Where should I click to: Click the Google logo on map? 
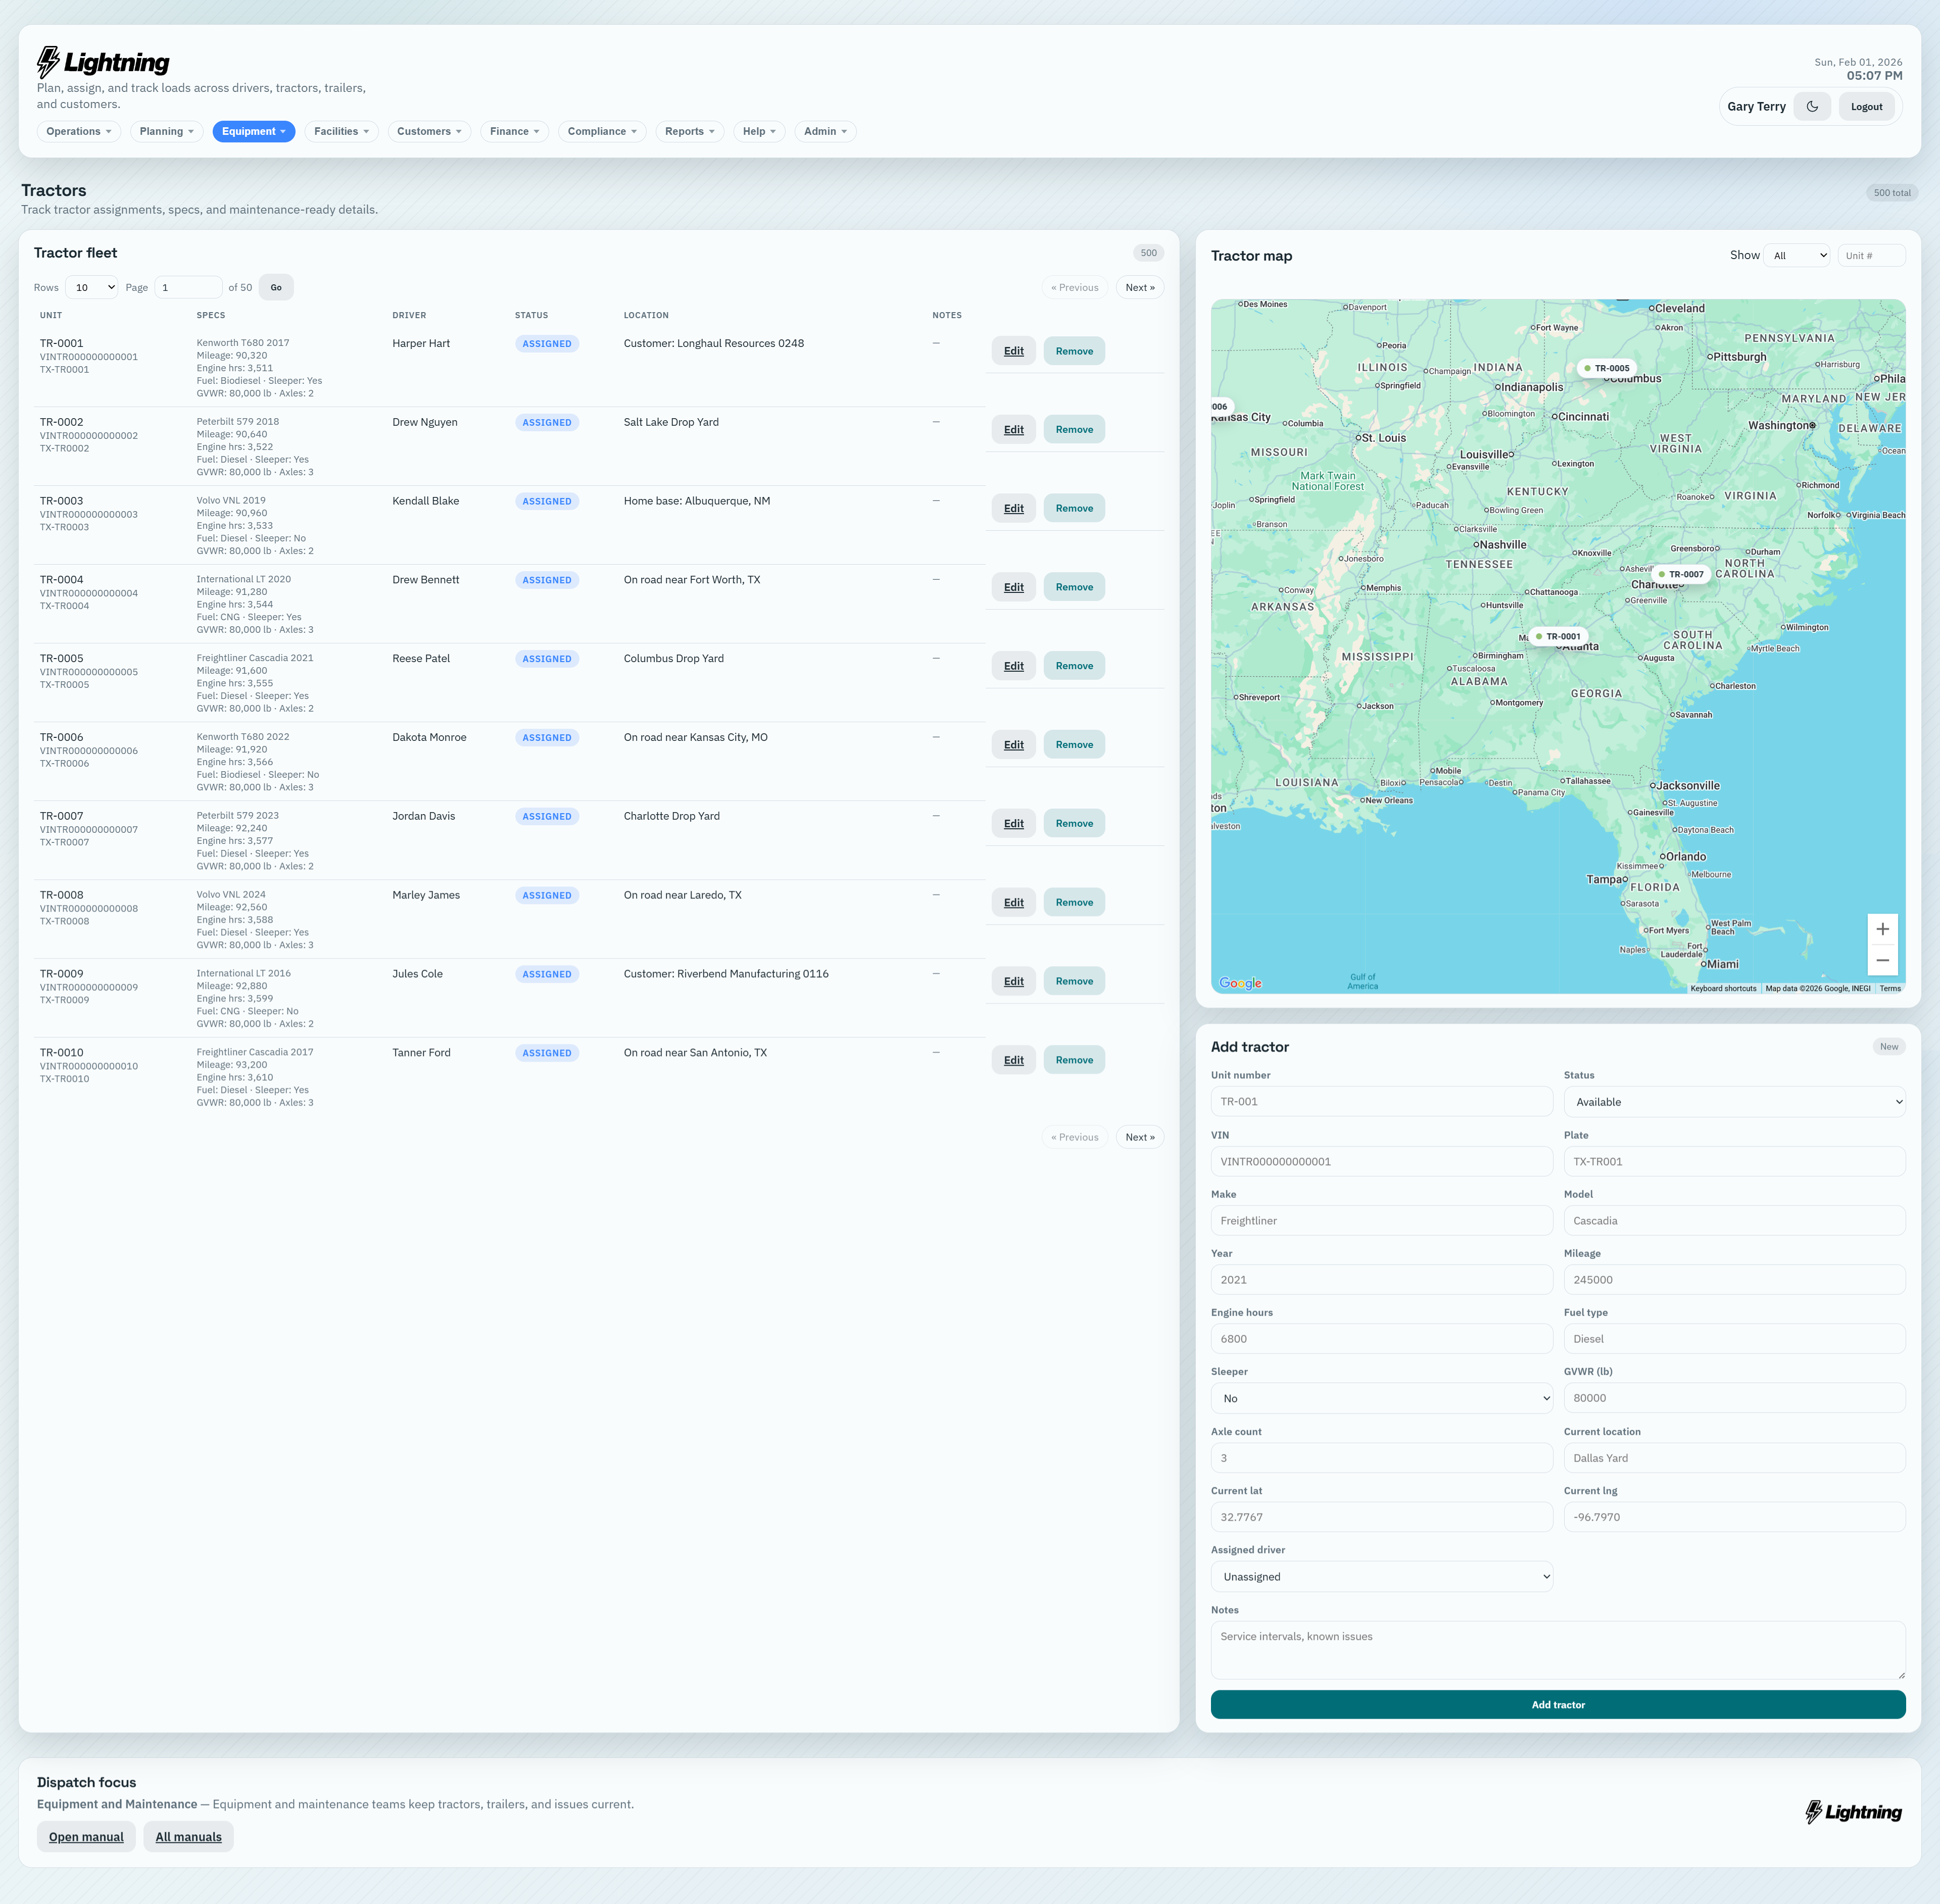1240,983
